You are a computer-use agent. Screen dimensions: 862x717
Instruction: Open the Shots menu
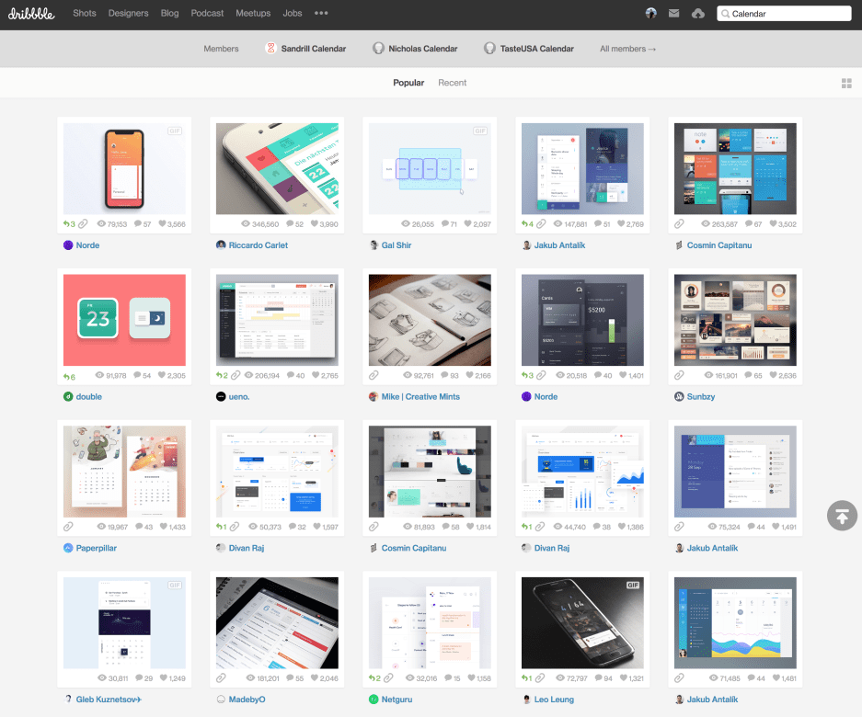(85, 13)
